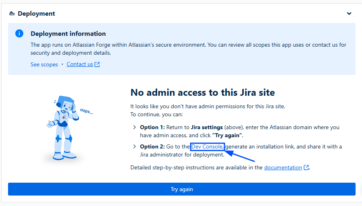Open the documentation link
Viewport: 362px width, 206px height.
[x=283, y=167]
